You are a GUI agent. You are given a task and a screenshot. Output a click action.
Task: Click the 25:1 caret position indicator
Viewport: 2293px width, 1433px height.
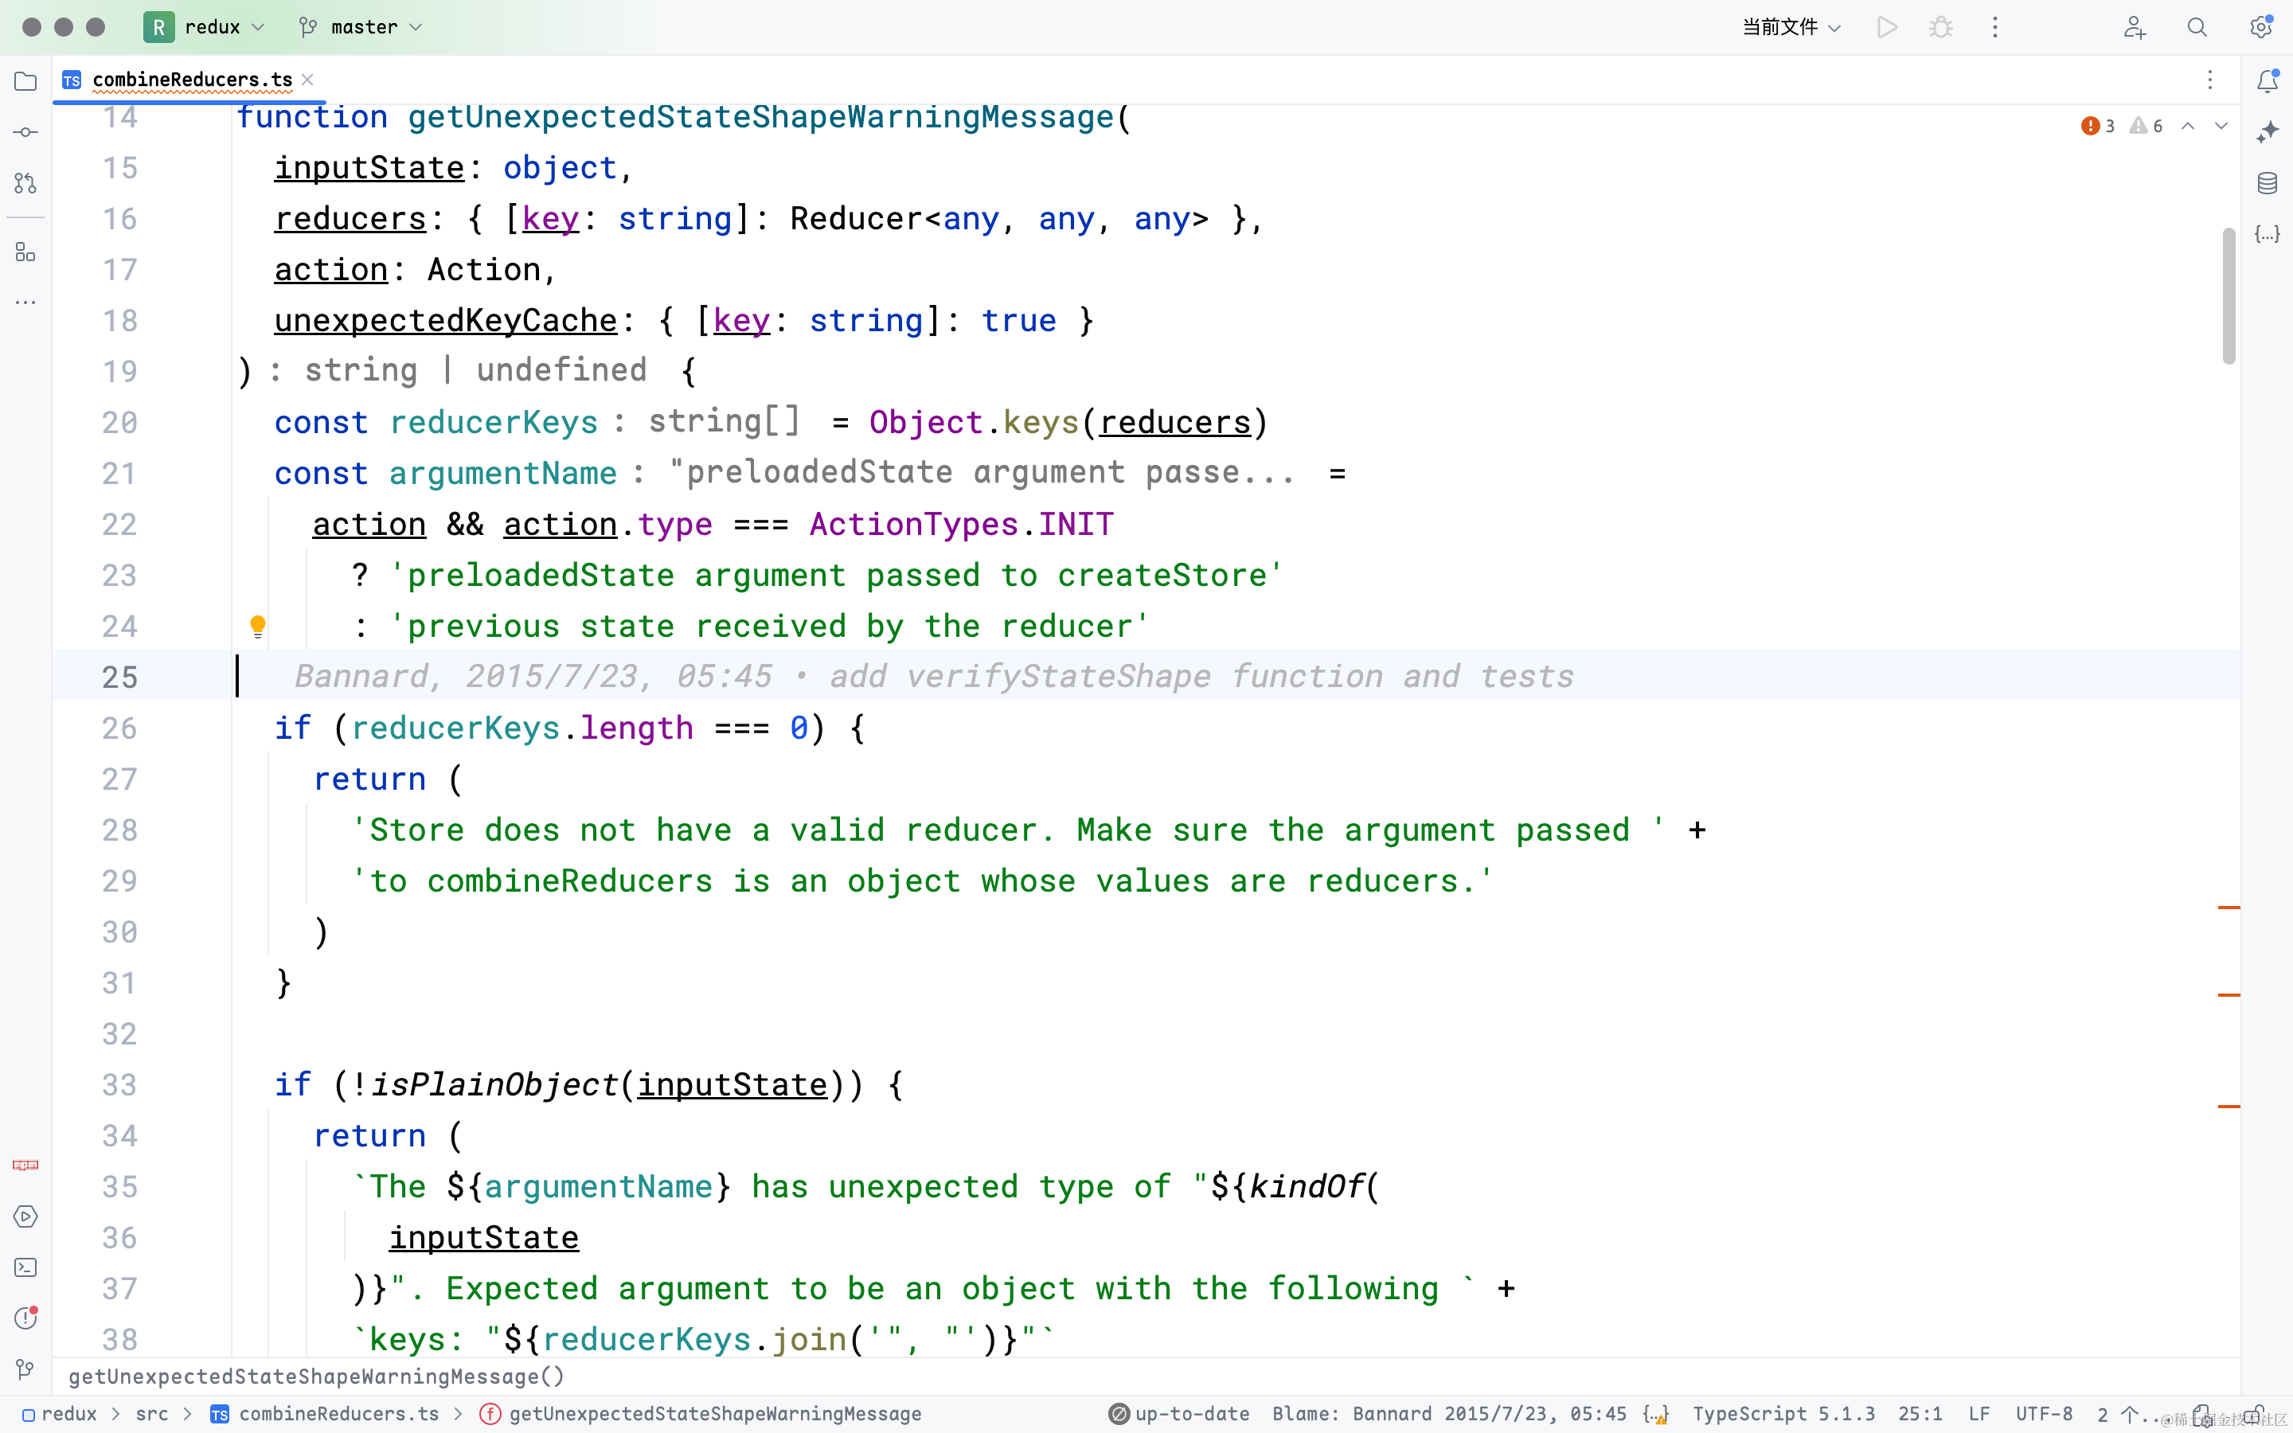point(1920,1413)
